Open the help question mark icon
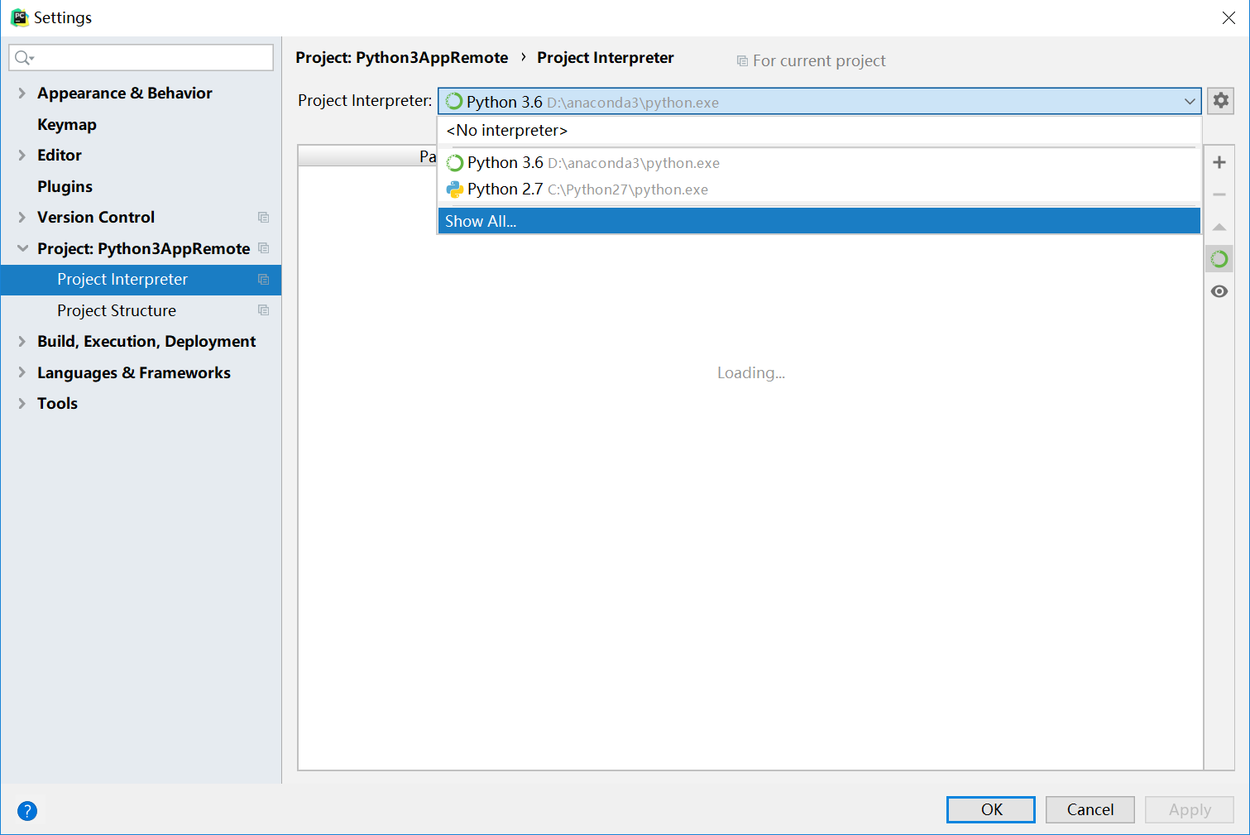Viewport: 1250px width, 835px height. coord(27,811)
